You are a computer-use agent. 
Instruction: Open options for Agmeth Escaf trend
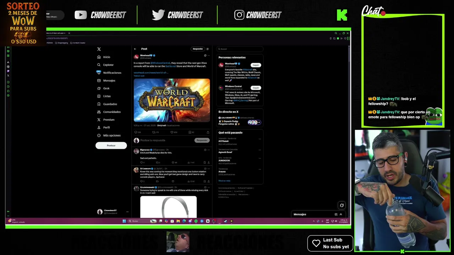coord(260,150)
